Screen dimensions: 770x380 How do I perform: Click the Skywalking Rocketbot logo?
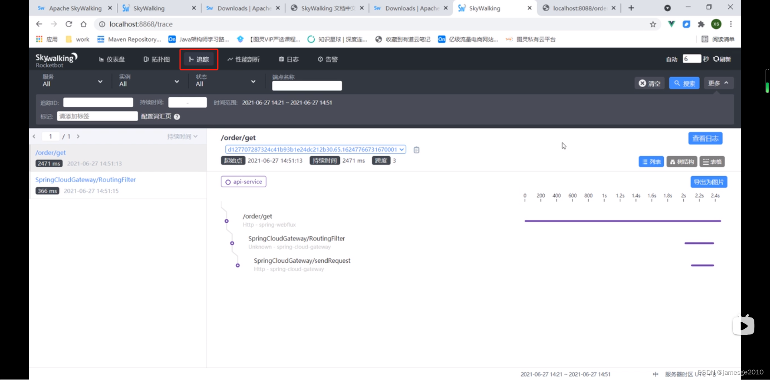point(56,60)
